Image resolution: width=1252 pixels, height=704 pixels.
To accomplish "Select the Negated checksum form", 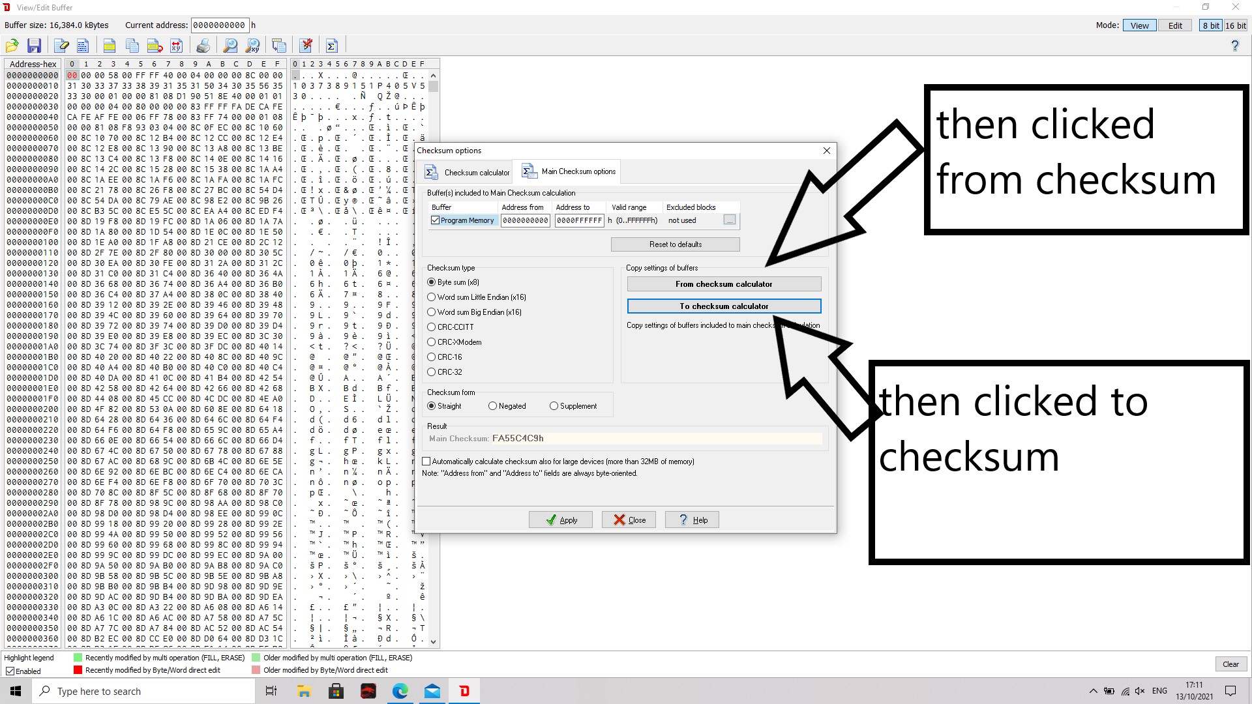I will pos(492,406).
